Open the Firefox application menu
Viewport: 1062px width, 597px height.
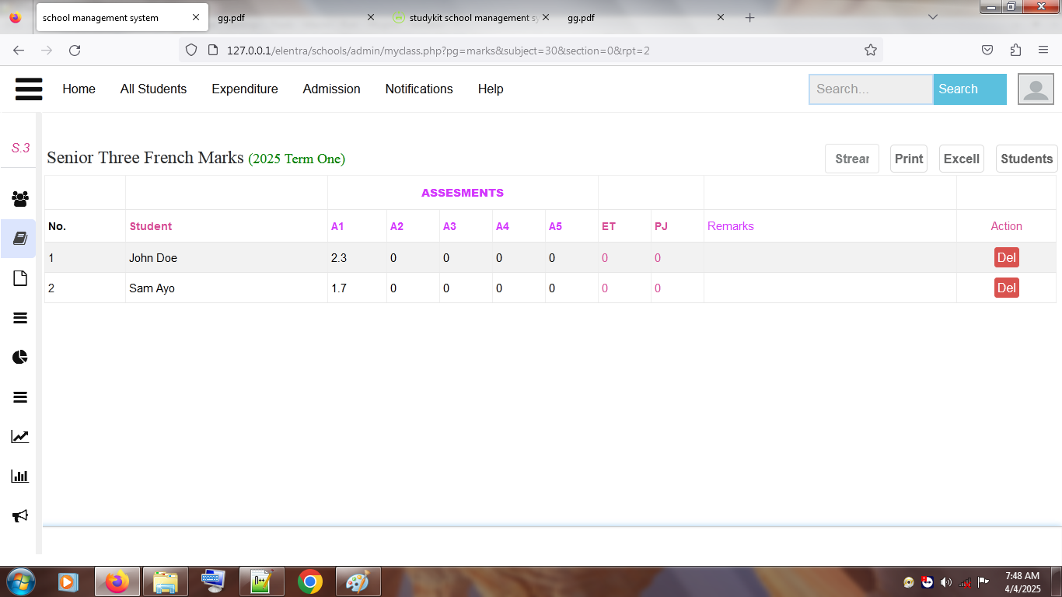point(1043,49)
